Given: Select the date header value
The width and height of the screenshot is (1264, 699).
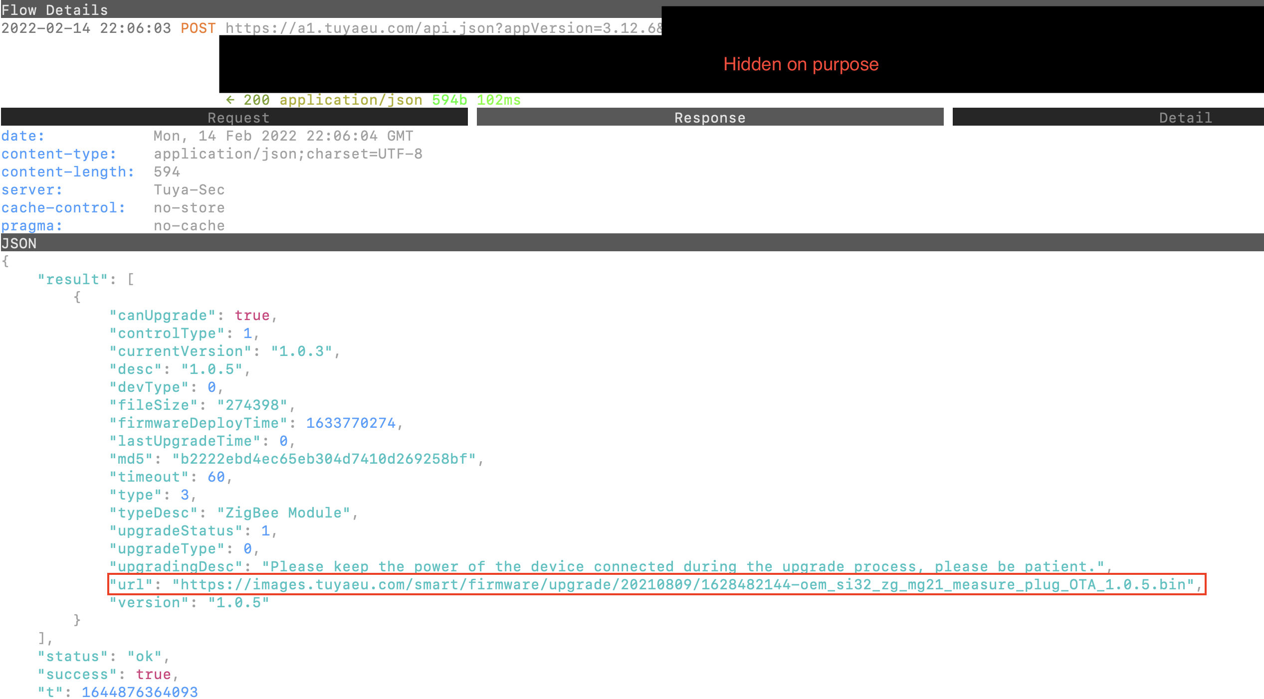Looking at the screenshot, I should [283, 136].
